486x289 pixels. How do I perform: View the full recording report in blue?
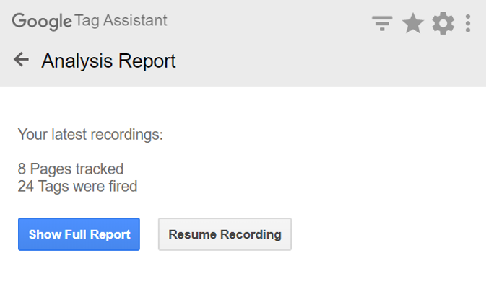pyautogui.click(x=79, y=234)
